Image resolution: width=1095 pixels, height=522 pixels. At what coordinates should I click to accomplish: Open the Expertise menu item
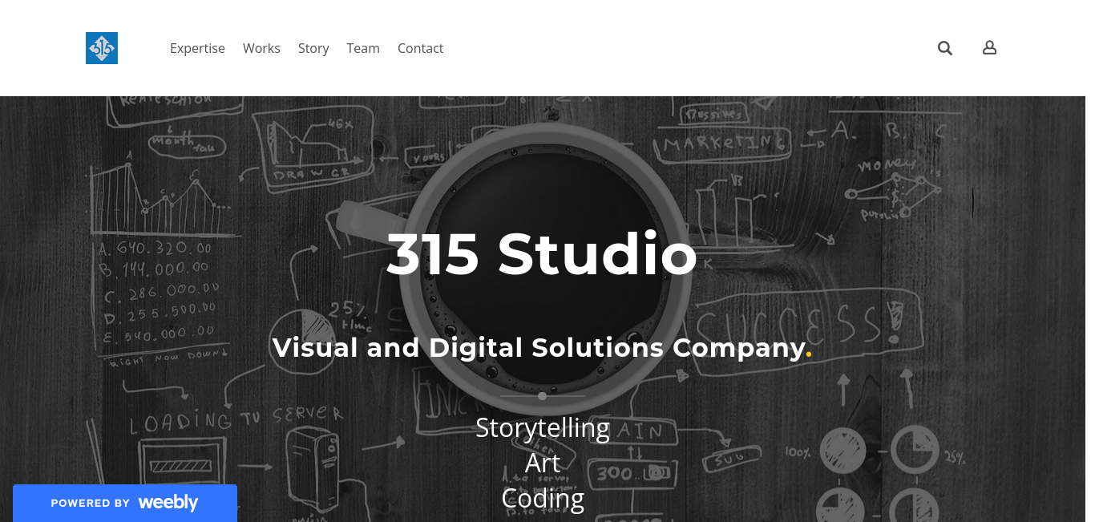pos(197,48)
